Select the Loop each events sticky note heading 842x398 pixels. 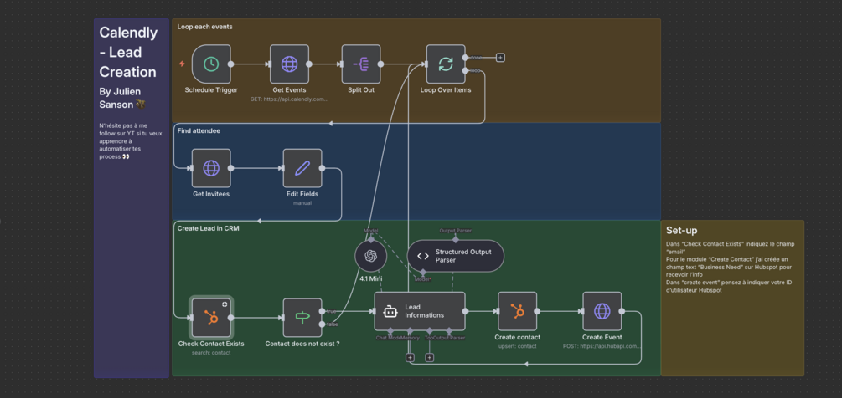pyautogui.click(x=204, y=27)
